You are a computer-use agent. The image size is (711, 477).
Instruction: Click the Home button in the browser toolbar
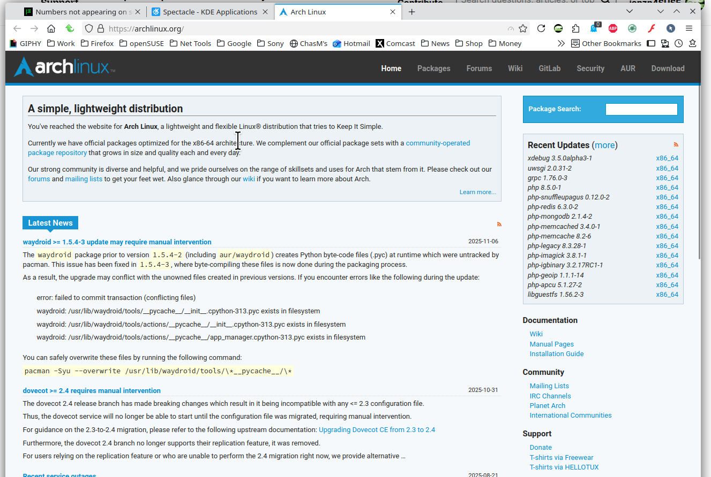(51, 29)
